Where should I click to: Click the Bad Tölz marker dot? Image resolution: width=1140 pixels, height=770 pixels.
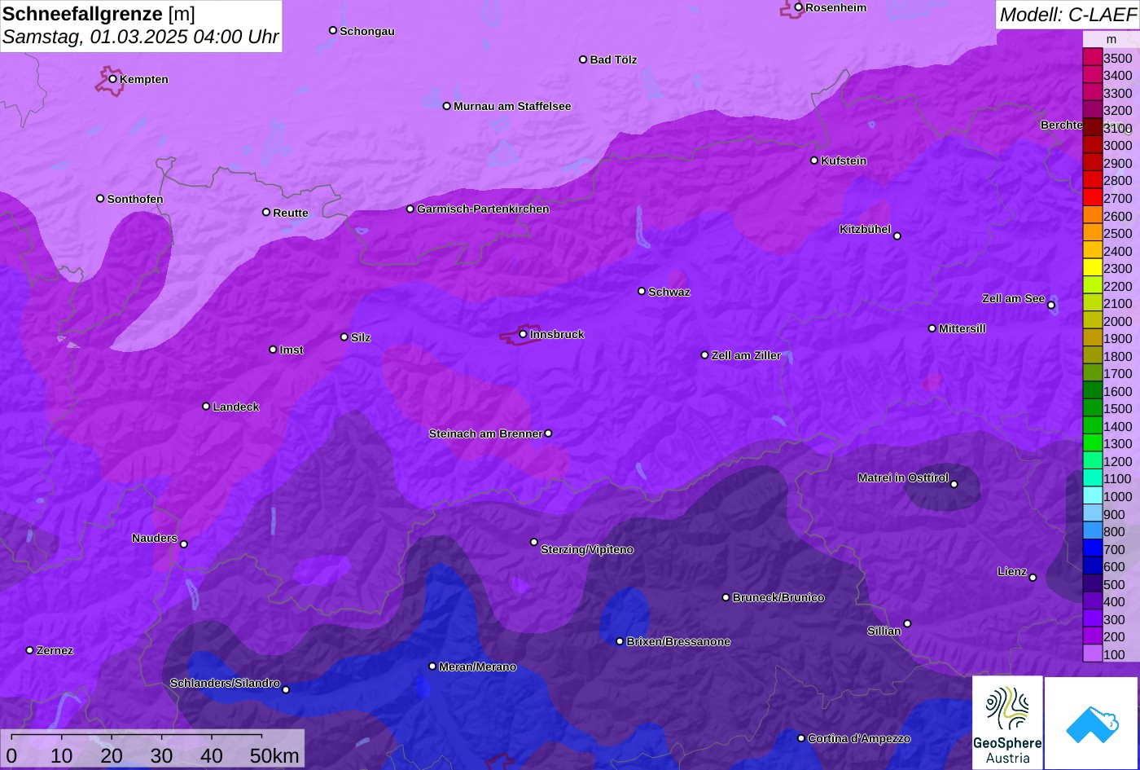[x=583, y=59]
